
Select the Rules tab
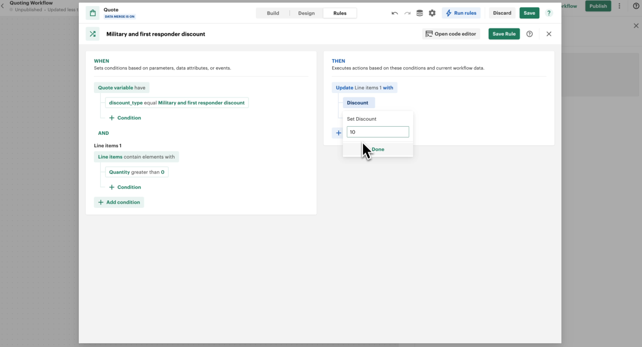(340, 13)
